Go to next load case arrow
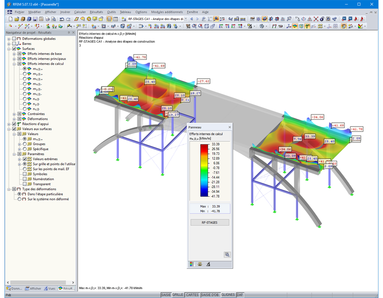This screenshot has width=383, height=298. 197,19
